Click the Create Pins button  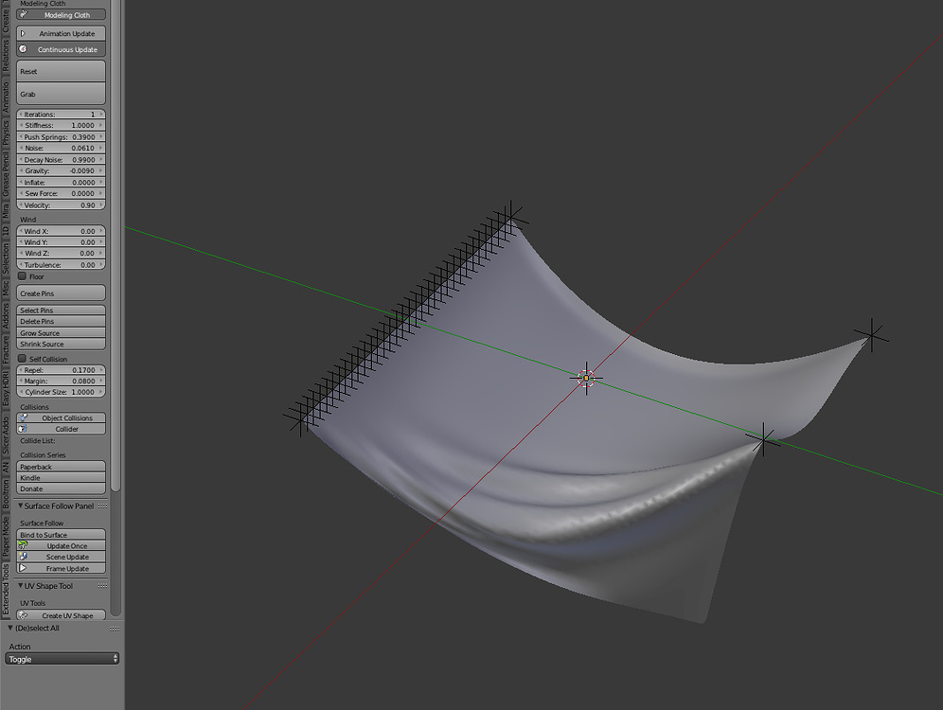point(61,293)
